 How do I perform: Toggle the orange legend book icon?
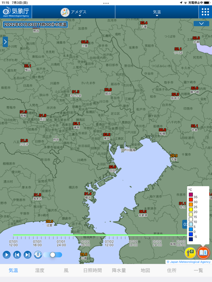(203, 252)
